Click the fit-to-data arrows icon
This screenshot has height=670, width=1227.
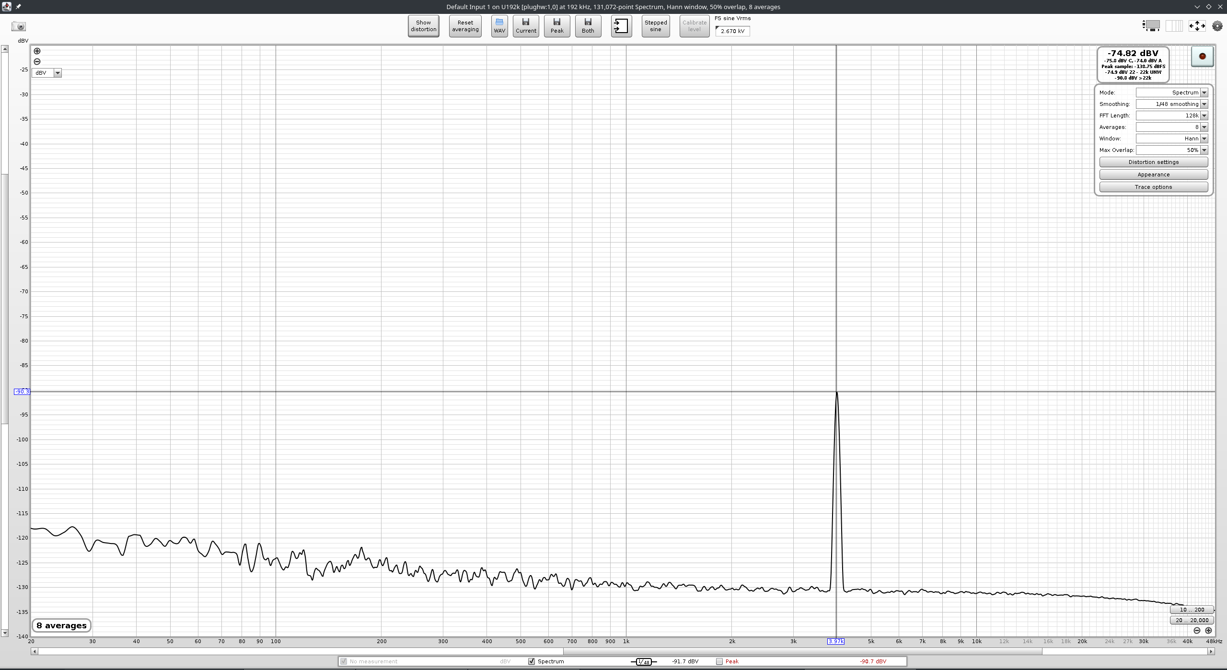tap(1197, 26)
